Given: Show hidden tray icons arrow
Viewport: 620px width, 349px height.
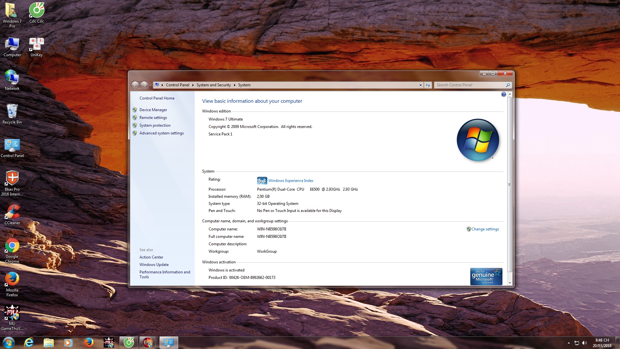Looking at the screenshot, I should (569, 343).
